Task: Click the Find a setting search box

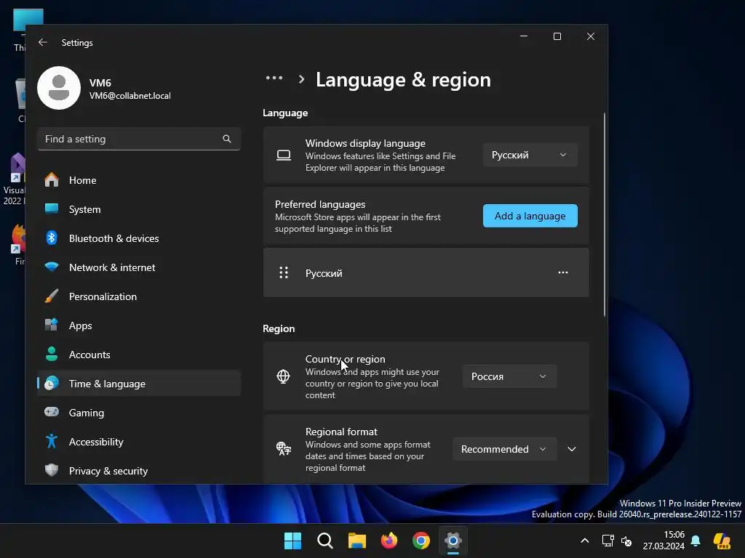Action: coord(139,139)
